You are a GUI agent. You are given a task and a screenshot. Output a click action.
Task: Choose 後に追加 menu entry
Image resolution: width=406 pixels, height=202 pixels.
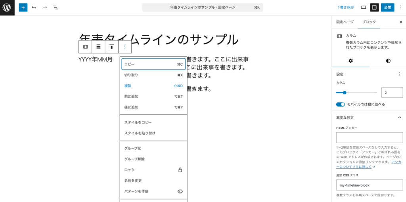click(153, 107)
